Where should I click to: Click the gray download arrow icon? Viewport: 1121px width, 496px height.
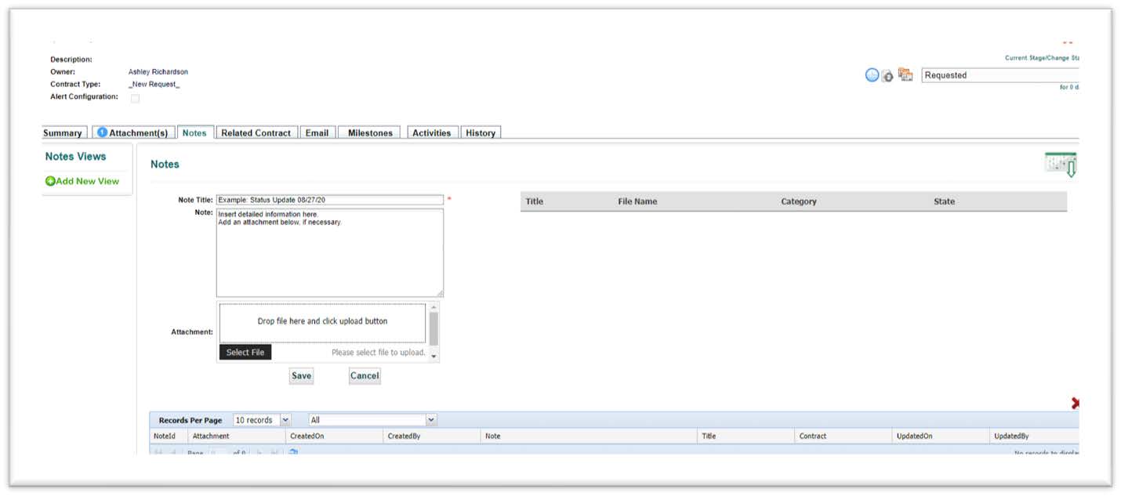coord(888,76)
